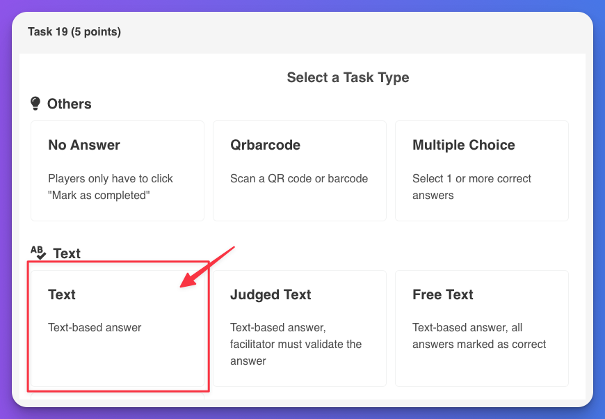Select the No Answer task type
This screenshot has height=419, width=605.
tap(117, 171)
